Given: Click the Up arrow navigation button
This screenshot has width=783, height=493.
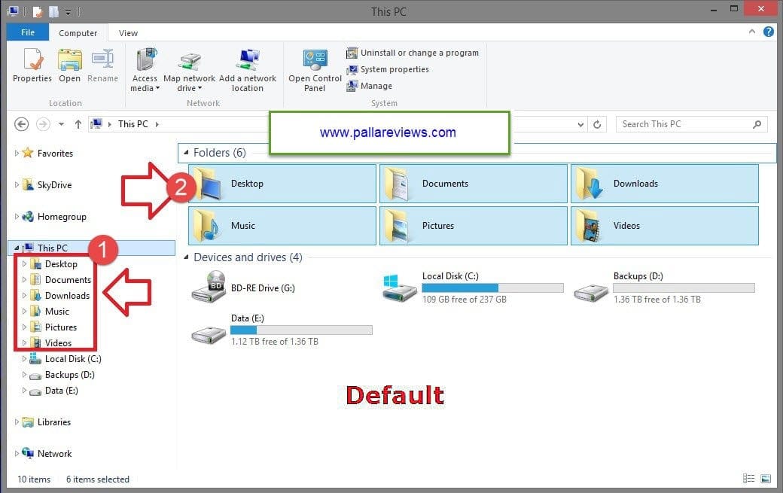Looking at the screenshot, I should [x=78, y=124].
